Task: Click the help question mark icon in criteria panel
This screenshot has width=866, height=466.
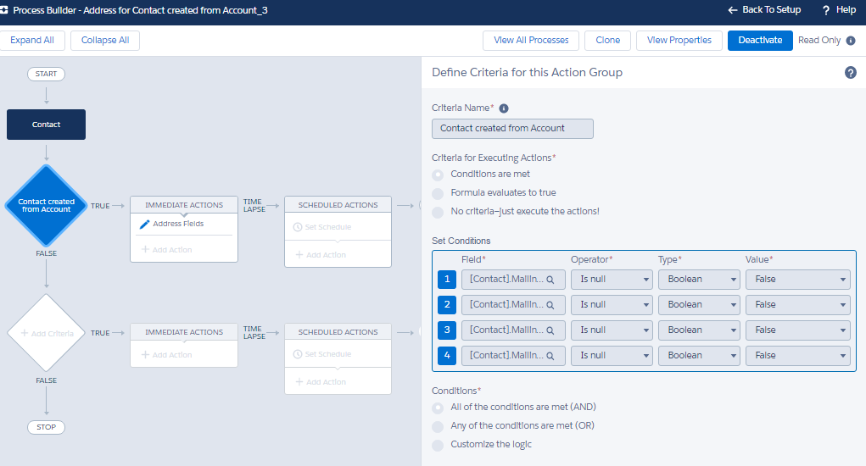Action: 850,73
